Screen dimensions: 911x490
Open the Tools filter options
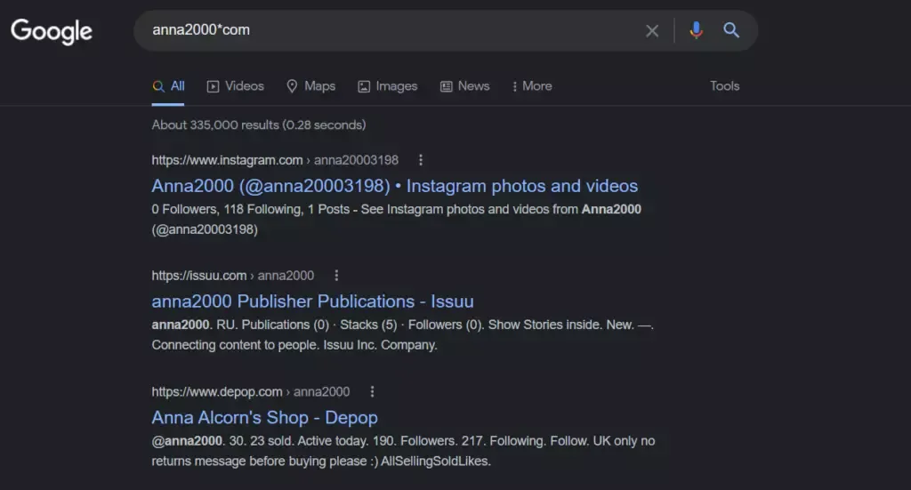pos(724,86)
